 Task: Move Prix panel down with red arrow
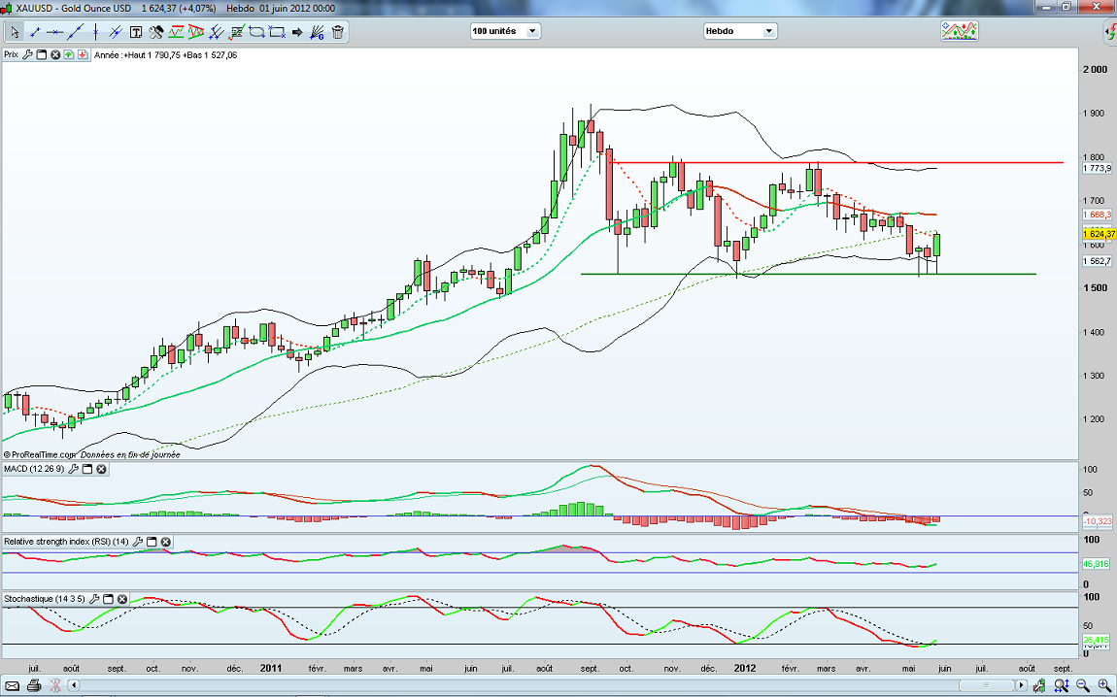pos(83,55)
